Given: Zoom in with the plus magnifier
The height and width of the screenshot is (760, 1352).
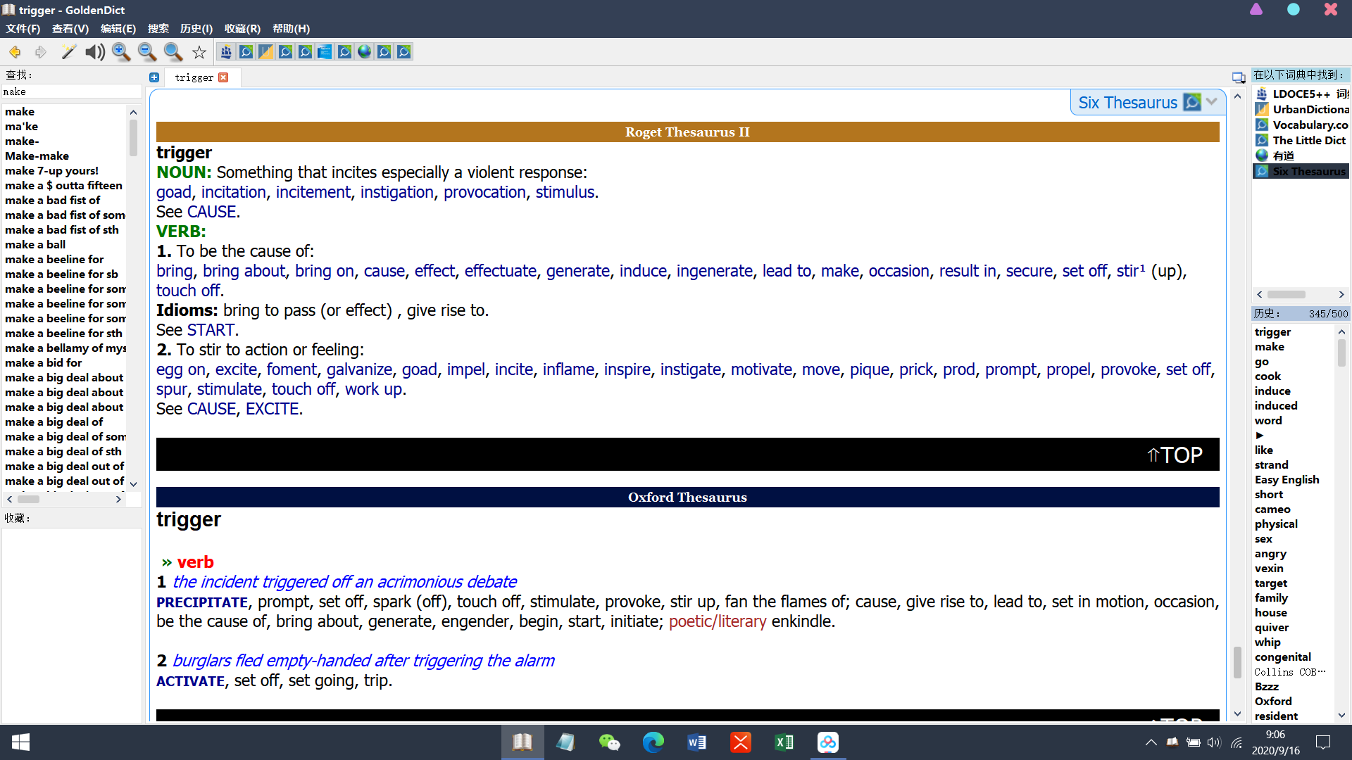Looking at the screenshot, I should (121, 52).
